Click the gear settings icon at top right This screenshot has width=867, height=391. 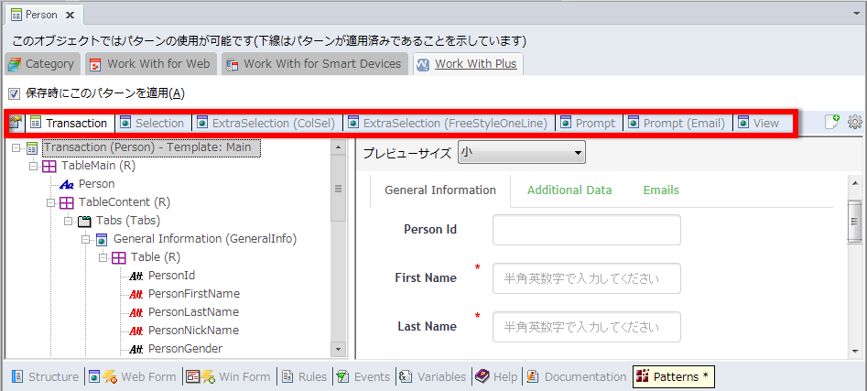tap(855, 122)
